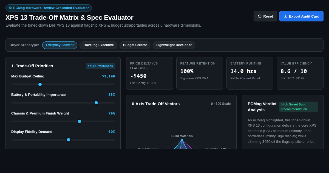Click the Reset button
Image resolution: width=329 pixels, height=173 pixels.
tap(265, 16)
